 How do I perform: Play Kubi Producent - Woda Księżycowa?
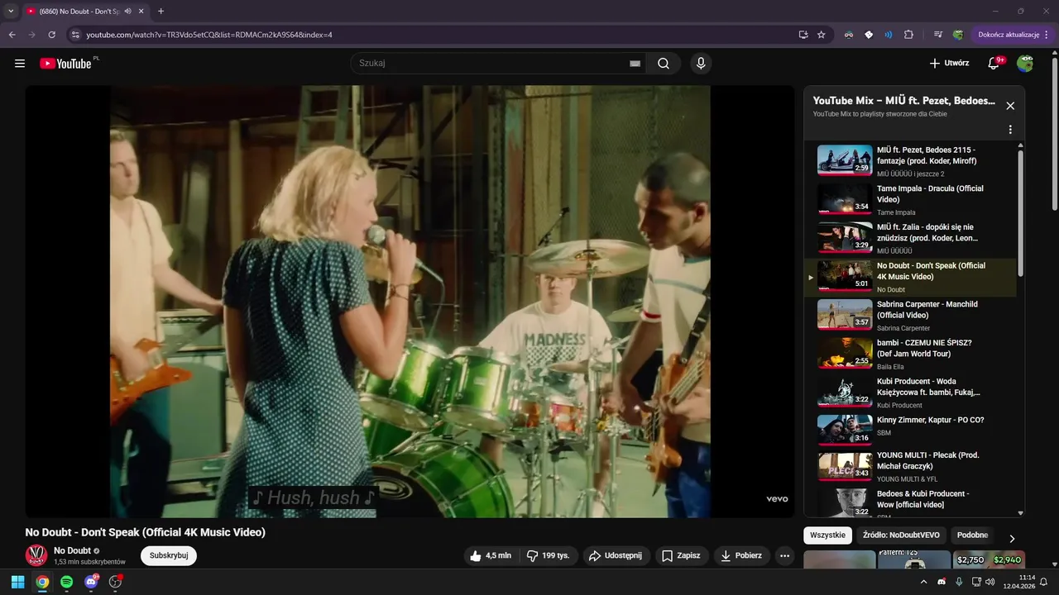coord(910,393)
